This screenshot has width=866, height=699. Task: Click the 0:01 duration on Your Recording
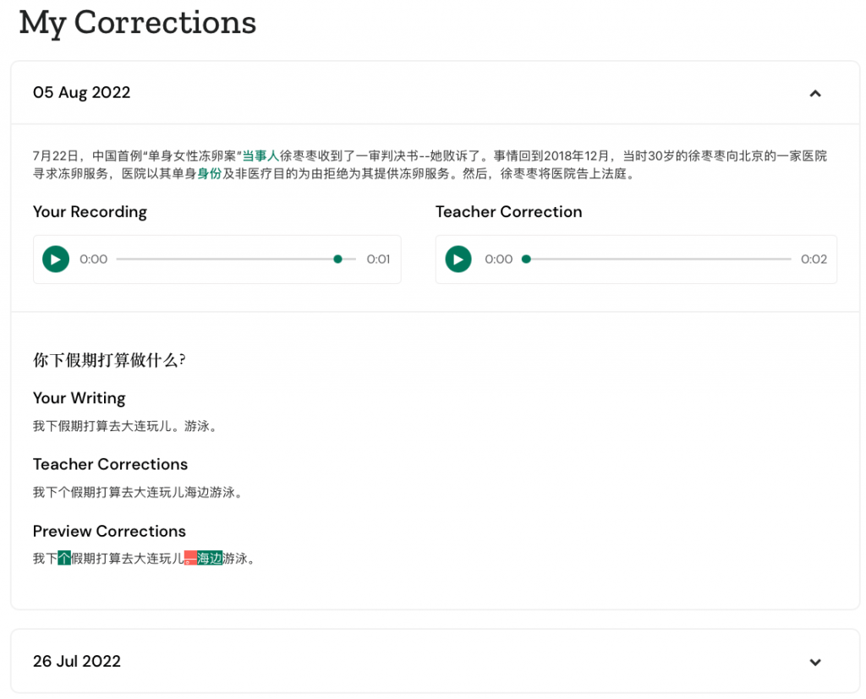coord(378,259)
